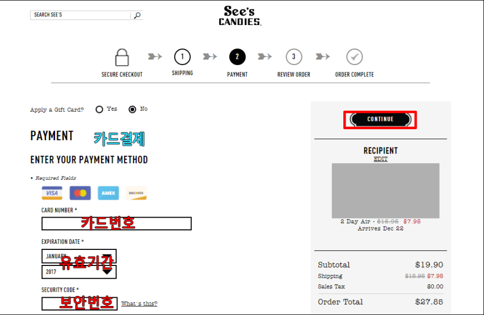Screen dimensions: 484x315
Task: Focus the Search See's input field
Action: pyautogui.click(x=80, y=15)
